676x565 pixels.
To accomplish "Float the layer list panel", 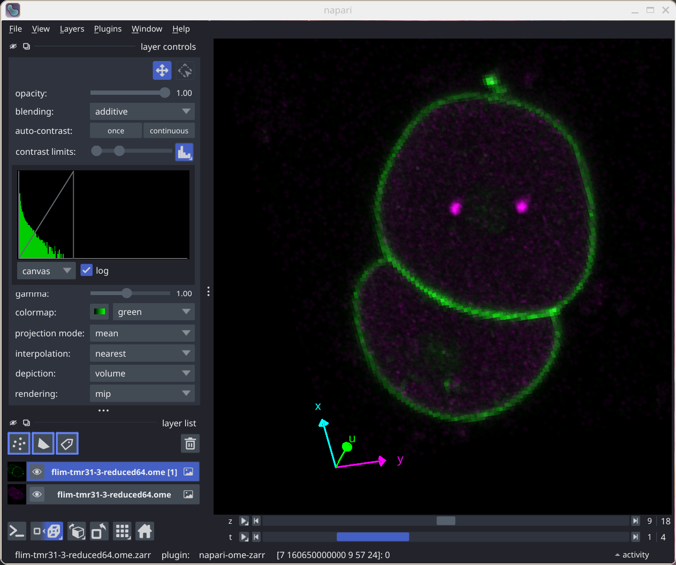I will 26,423.
